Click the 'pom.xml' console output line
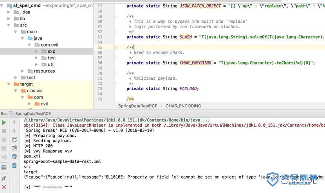Image resolution: width=325 pixels, height=193 pixels. [x=32, y=156]
